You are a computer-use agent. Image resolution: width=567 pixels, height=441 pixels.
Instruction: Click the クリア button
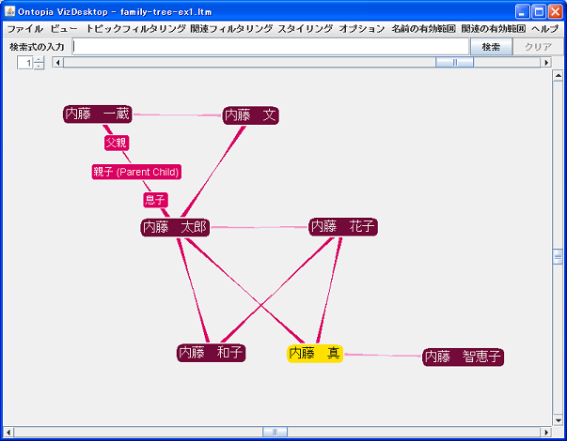click(x=538, y=47)
